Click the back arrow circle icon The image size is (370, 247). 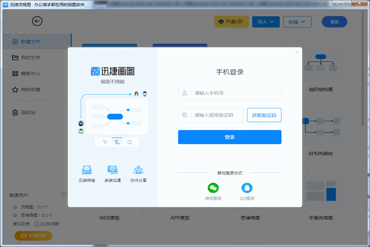click(37, 21)
